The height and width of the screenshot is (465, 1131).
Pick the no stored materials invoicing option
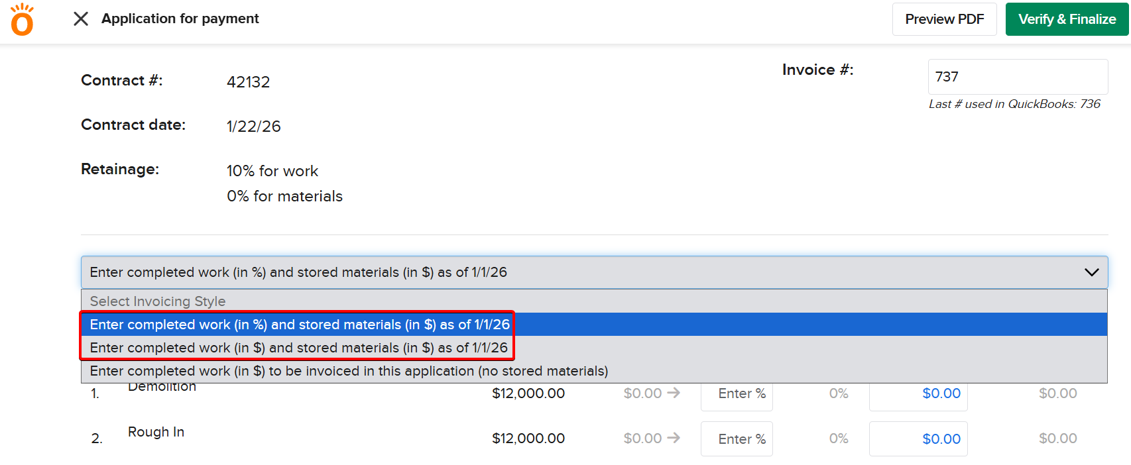pyautogui.click(x=349, y=371)
